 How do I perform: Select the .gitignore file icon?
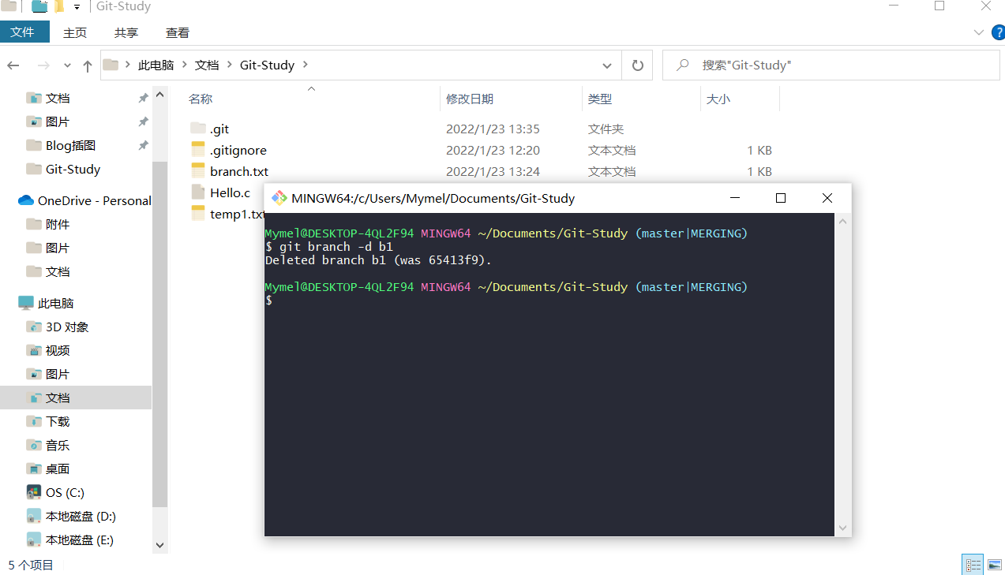click(198, 150)
